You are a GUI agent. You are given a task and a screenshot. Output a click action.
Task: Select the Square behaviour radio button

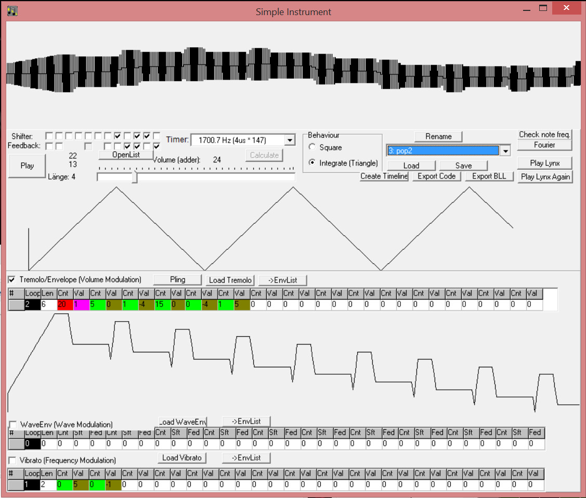[312, 147]
